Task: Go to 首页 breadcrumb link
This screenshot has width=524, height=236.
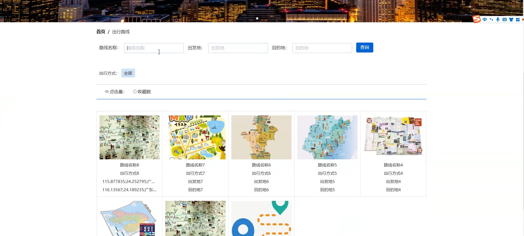Action: click(101, 32)
